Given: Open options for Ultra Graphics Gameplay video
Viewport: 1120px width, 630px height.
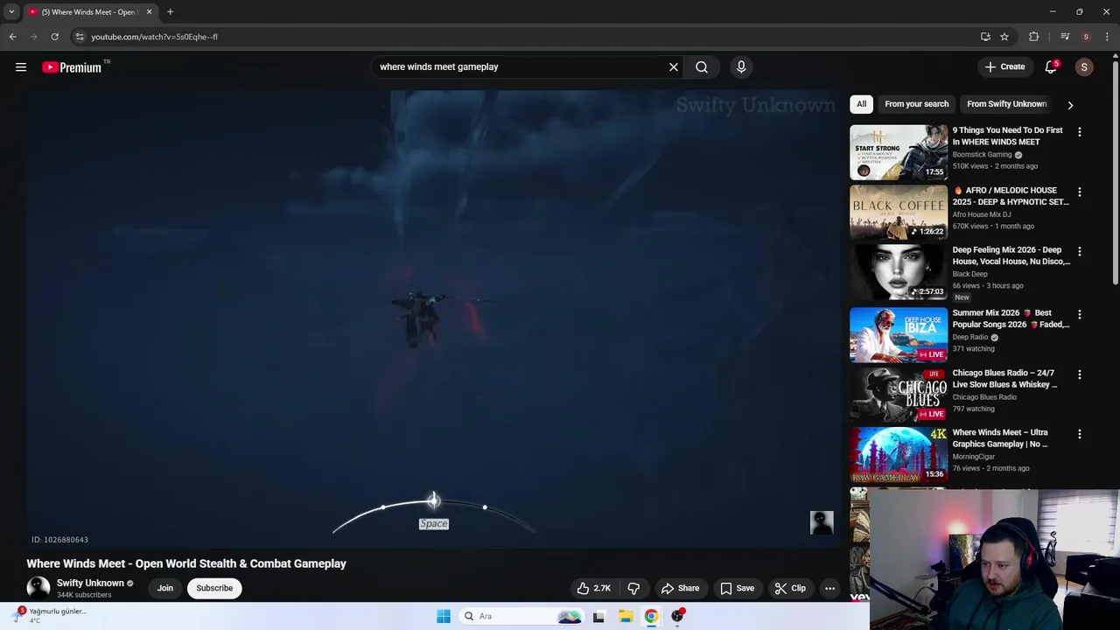Looking at the screenshot, I should point(1079,434).
